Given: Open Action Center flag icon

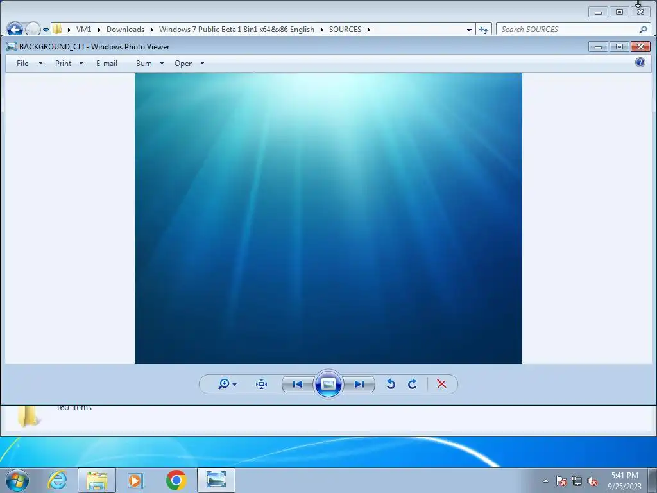Looking at the screenshot, I should pyautogui.click(x=561, y=481).
